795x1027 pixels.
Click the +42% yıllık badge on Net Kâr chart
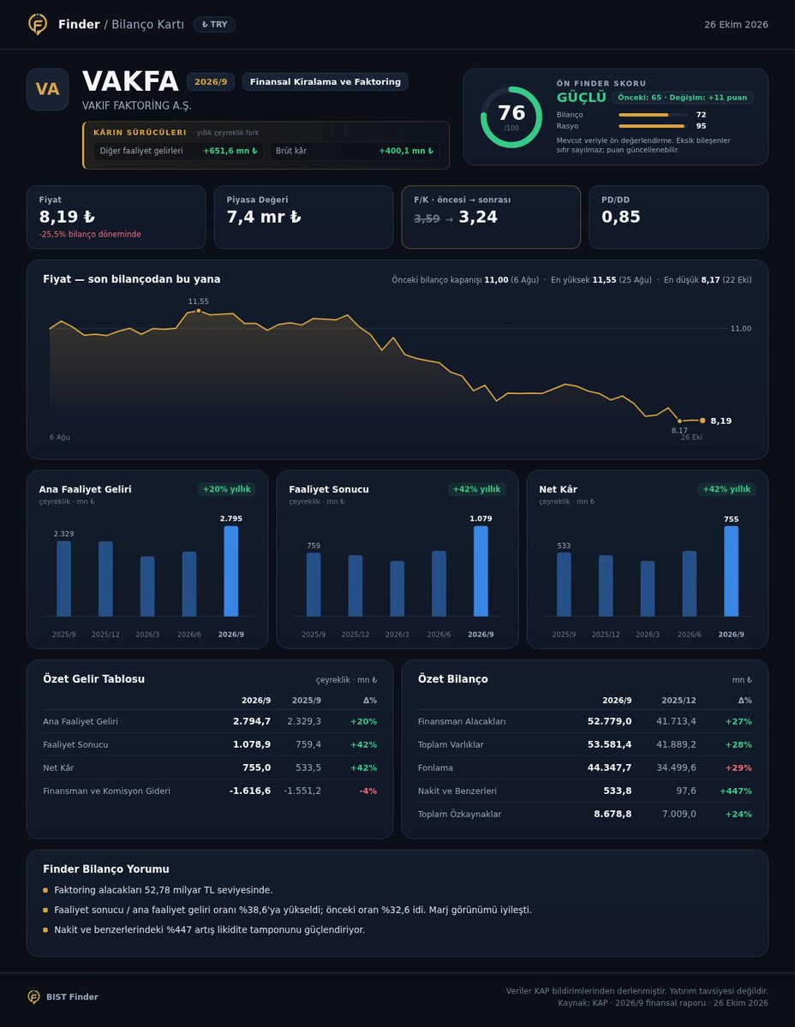click(727, 489)
